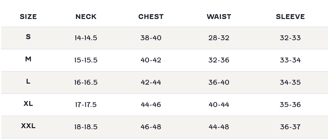Click neck measurement 14-14.5
This screenshot has width=328, height=139.
tap(86, 38)
